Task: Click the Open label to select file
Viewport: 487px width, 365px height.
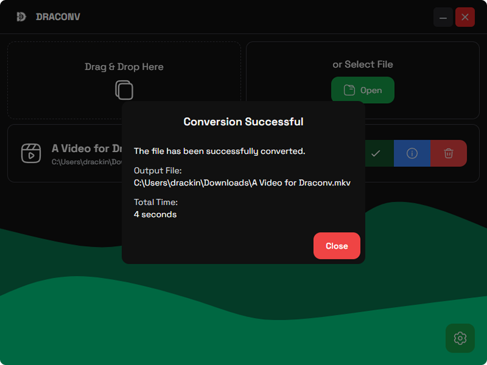Action: coord(371,90)
